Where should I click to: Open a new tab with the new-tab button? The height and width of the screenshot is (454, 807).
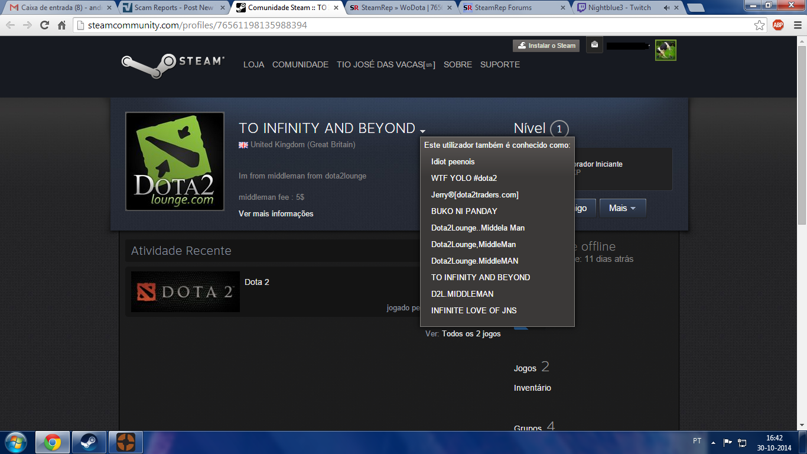pyautogui.click(x=696, y=8)
